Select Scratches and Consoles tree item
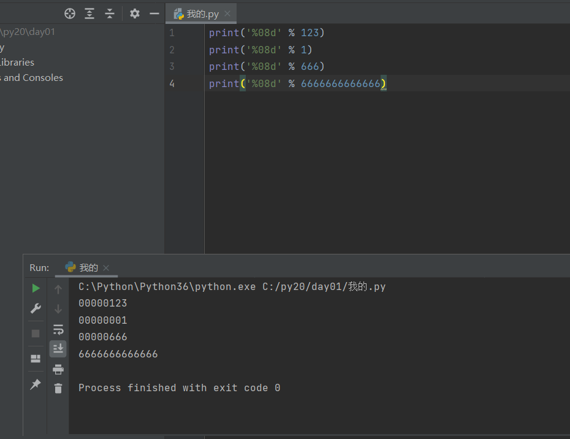Image resolution: width=570 pixels, height=439 pixels. click(x=32, y=77)
